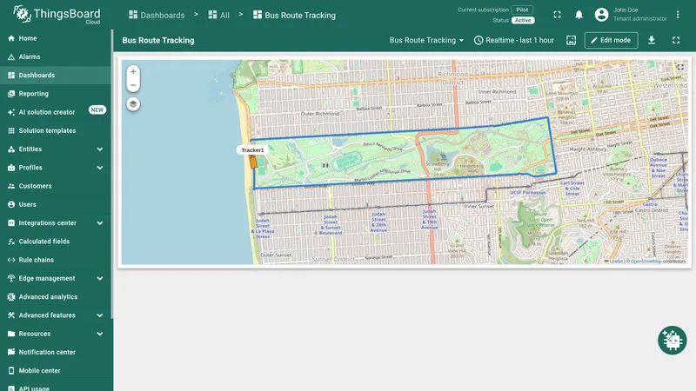Select Dashboards in the sidebar
696x391 pixels.
[x=56, y=76]
